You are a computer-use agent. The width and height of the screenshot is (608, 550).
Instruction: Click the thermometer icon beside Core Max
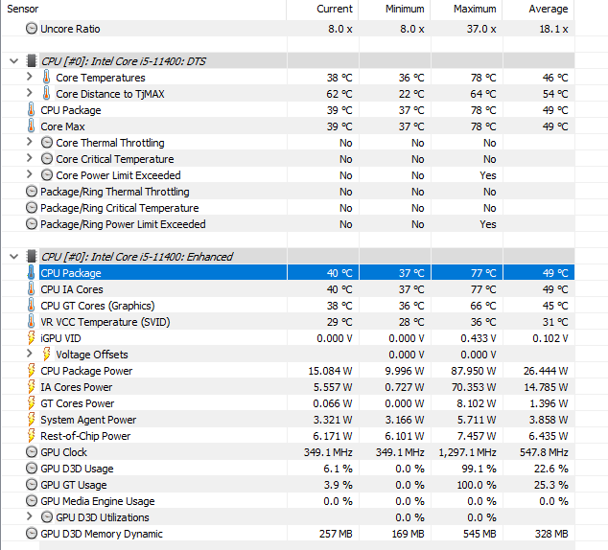point(33,126)
